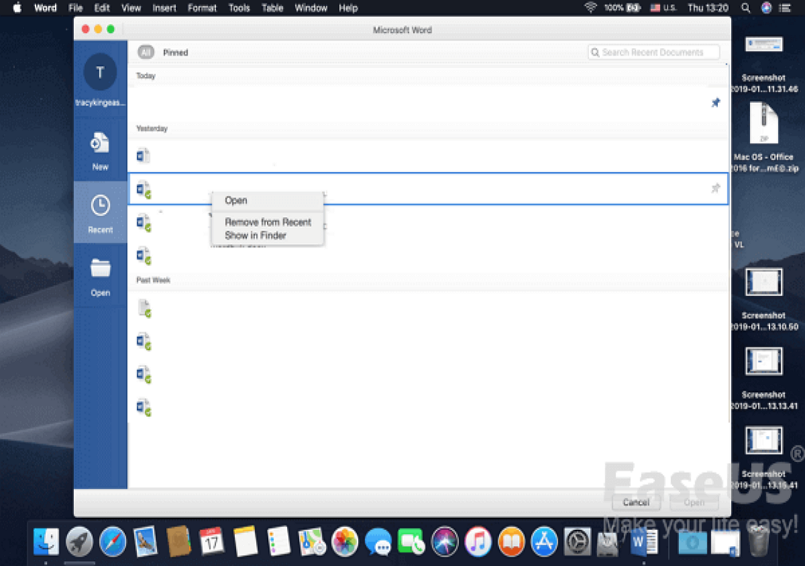Image resolution: width=805 pixels, height=566 pixels.
Task: Click the Open button at dialog bottom
Action: coord(694,502)
